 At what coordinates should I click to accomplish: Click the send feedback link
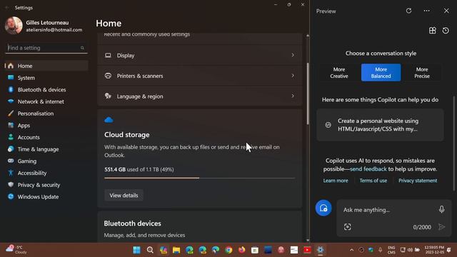tap(368, 169)
